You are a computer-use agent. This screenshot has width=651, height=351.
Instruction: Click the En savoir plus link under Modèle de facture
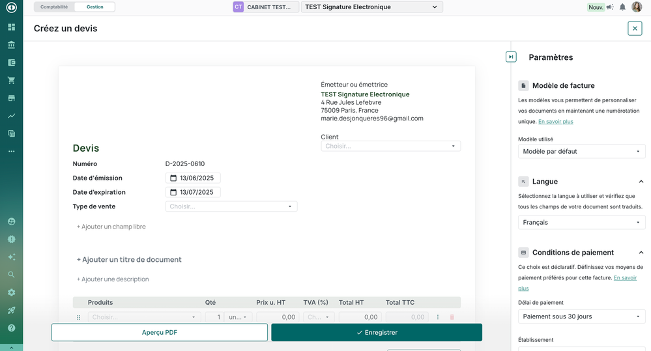555,122
